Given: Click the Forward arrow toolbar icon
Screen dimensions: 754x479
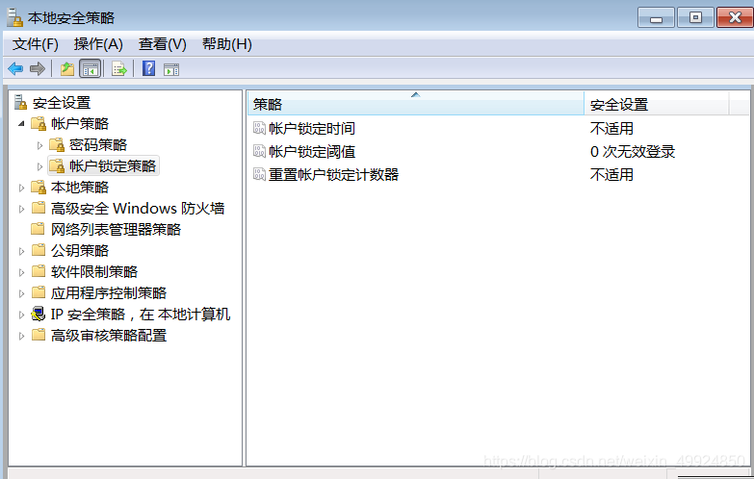Looking at the screenshot, I should coord(38,68).
